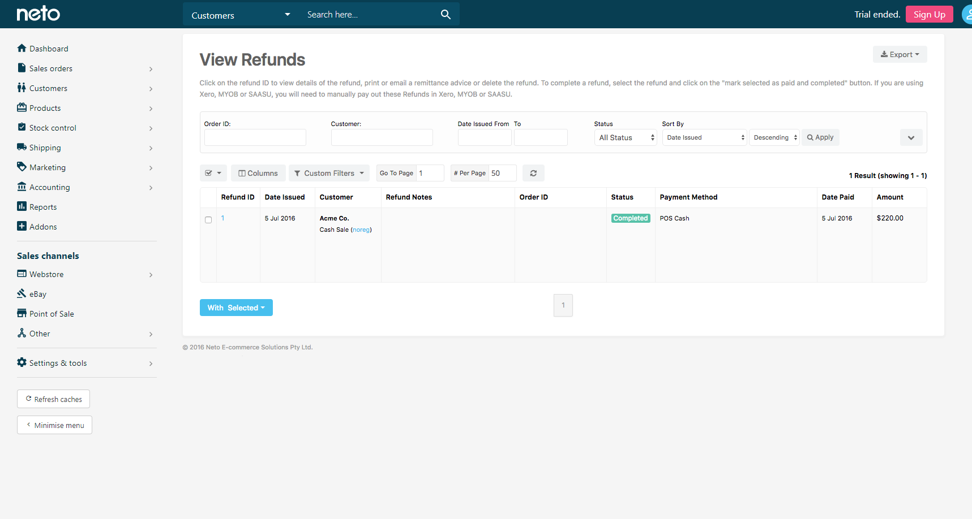972x519 pixels.
Task: Click the Refresh caches button
Action: 53,399
